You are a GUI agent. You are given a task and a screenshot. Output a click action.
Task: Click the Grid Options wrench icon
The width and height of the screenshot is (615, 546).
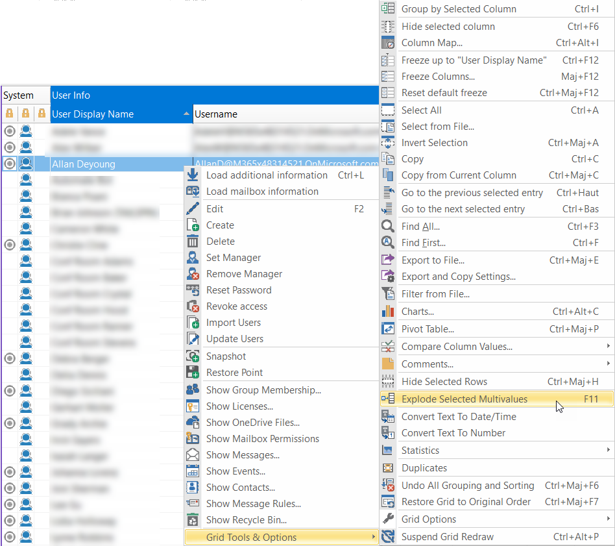pyautogui.click(x=388, y=519)
